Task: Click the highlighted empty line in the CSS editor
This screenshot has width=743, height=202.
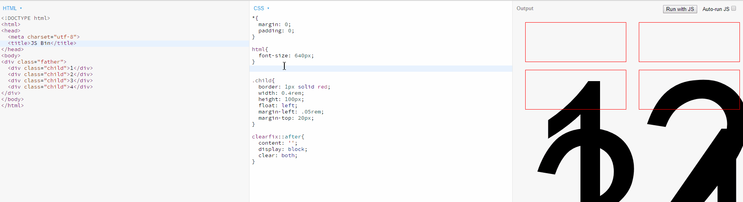Action: point(381,69)
